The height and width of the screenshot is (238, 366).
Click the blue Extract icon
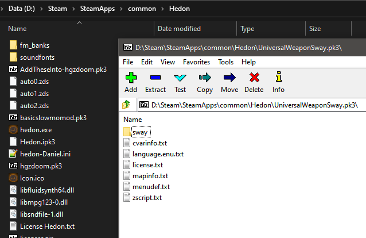pos(155,78)
